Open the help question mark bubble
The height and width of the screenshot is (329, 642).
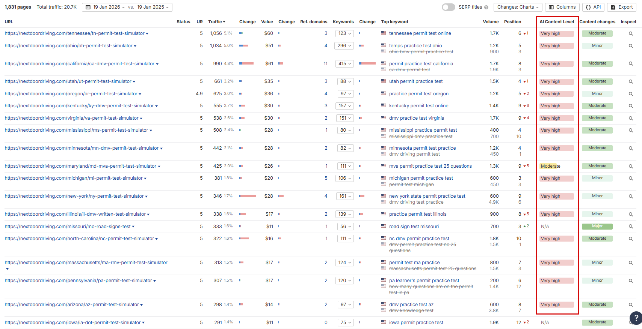click(x=636, y=318)
